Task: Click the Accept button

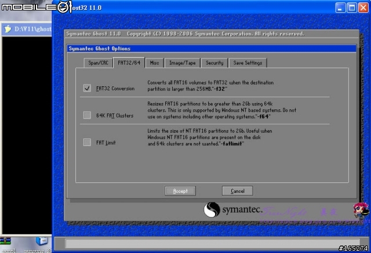Action: 180,191
